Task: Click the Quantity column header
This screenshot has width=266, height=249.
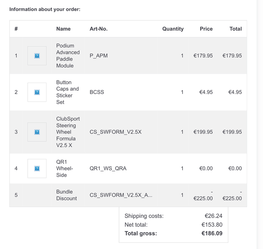Action: (x=173, y=29)
